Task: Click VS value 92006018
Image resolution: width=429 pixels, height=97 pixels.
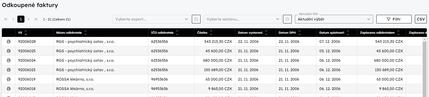Action: pos(27,89)
